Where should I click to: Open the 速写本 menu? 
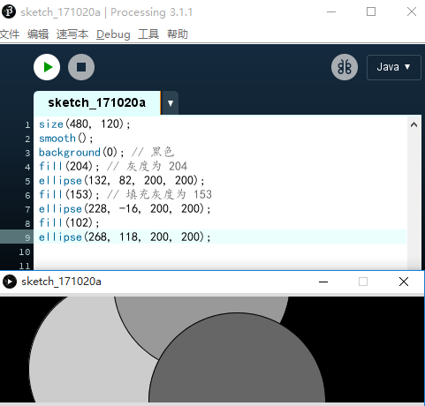pyautogui.click(x=72, y=34)
